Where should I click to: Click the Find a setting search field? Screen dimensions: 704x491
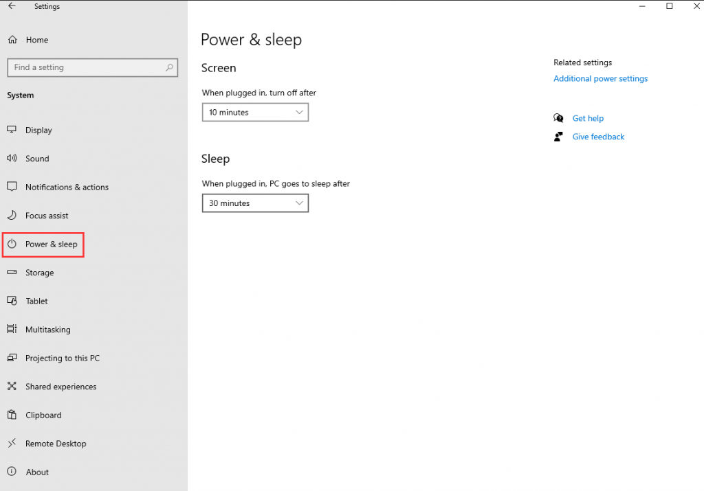pos(86,67)
